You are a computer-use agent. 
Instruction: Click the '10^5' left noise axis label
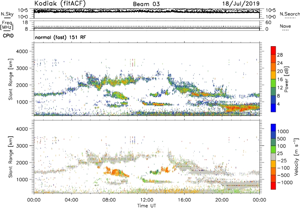(23, 10)
